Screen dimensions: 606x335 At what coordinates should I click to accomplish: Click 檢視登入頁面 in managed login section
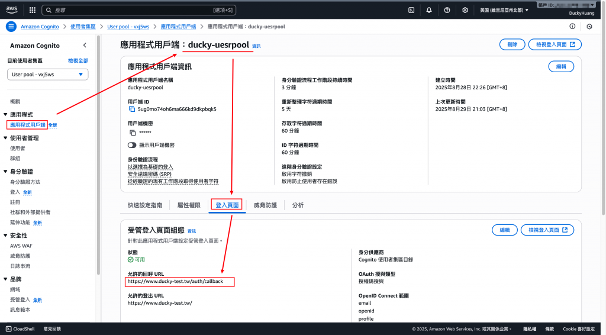tap(547, 230)
